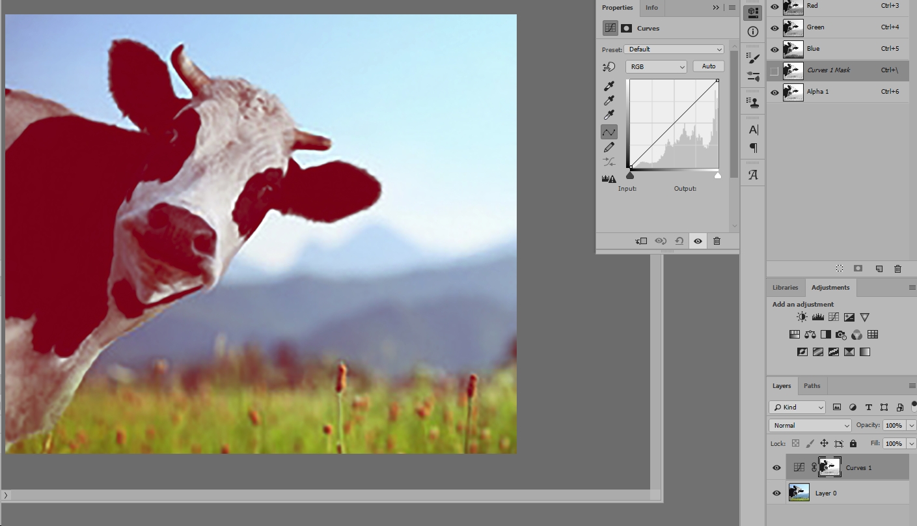This screenshot has width=917, height=526.
Task: Hide the Curves 1 layer
Action: (x=776, y=467)
